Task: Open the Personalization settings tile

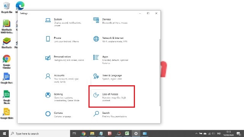Action: tap(65, 58)
